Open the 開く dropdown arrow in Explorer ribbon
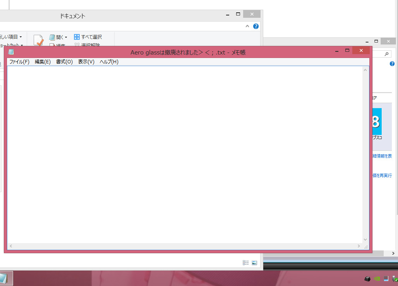Image resolution: width=398 pixels, height=286 pixels. [x=66, y=37]
